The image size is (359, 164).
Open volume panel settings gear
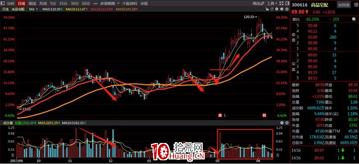287,123
